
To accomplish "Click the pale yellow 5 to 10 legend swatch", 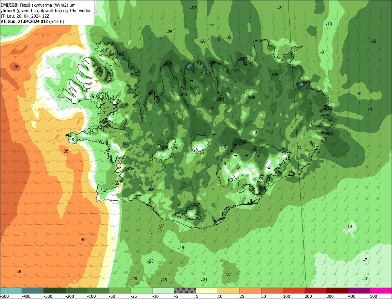I will (207, 290).
